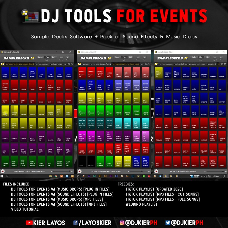Switch middle window to Banks mode
The height and width of the screenshot is (228, 228).
click(117, 57)
